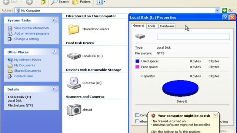Open My Documents link
This screenshot has width=237, height=133.
pos(25,65)
